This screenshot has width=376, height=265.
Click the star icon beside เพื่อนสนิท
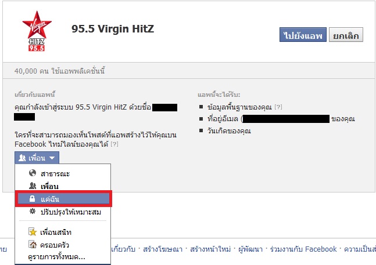coord(33,232)
